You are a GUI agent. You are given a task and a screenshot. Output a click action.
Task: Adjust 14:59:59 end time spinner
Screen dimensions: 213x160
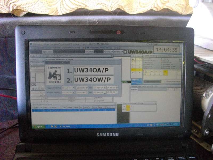pyautogui.click(x=117, y=88)
